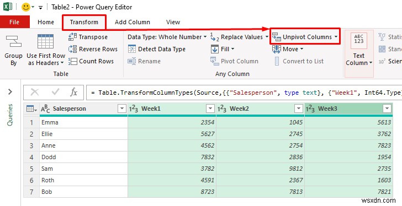
Task: Click the 123 type icon on Week1 header
Action: coord(133,109)
